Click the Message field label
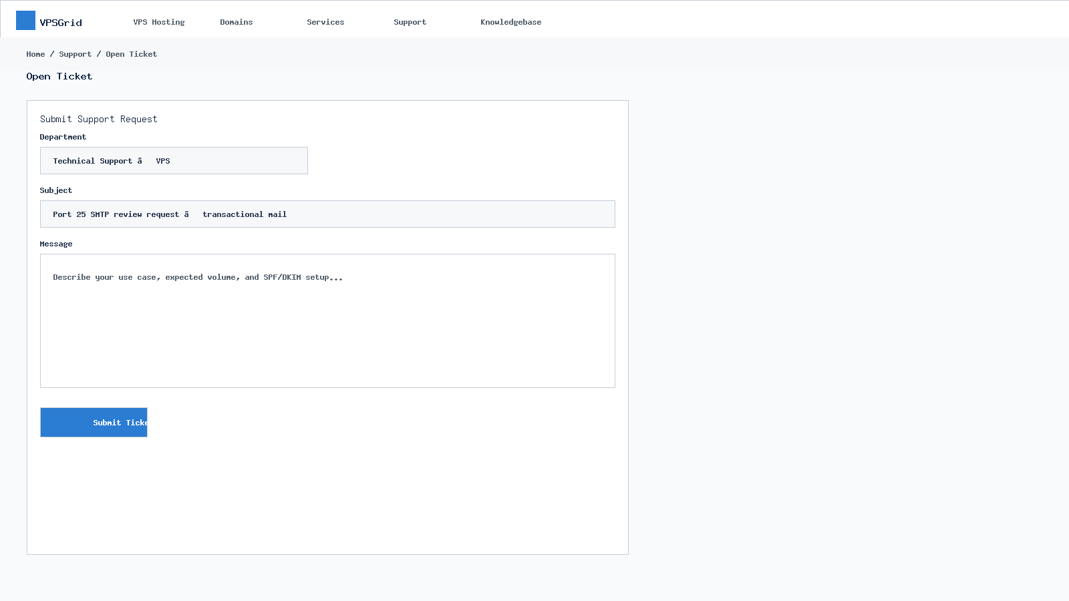 [x=56, y=244]
